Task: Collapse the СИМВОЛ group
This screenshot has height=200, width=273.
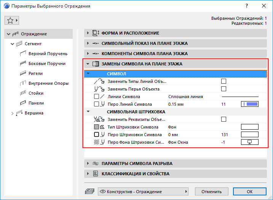Action: click(88, 73)
